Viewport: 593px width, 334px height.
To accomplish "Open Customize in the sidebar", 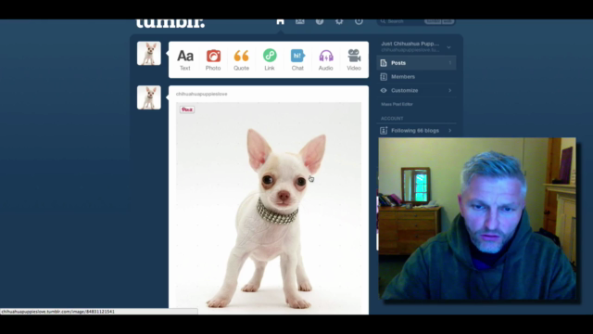I will pos(416,91).
